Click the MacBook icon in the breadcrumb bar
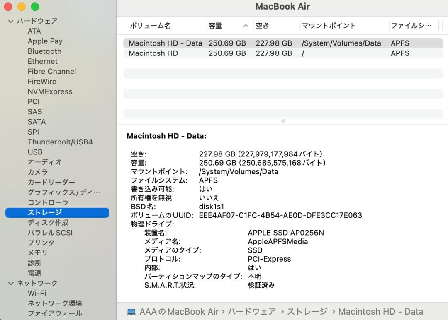The height and width of the screenshot is (320, 448). (x=131, y=311)
